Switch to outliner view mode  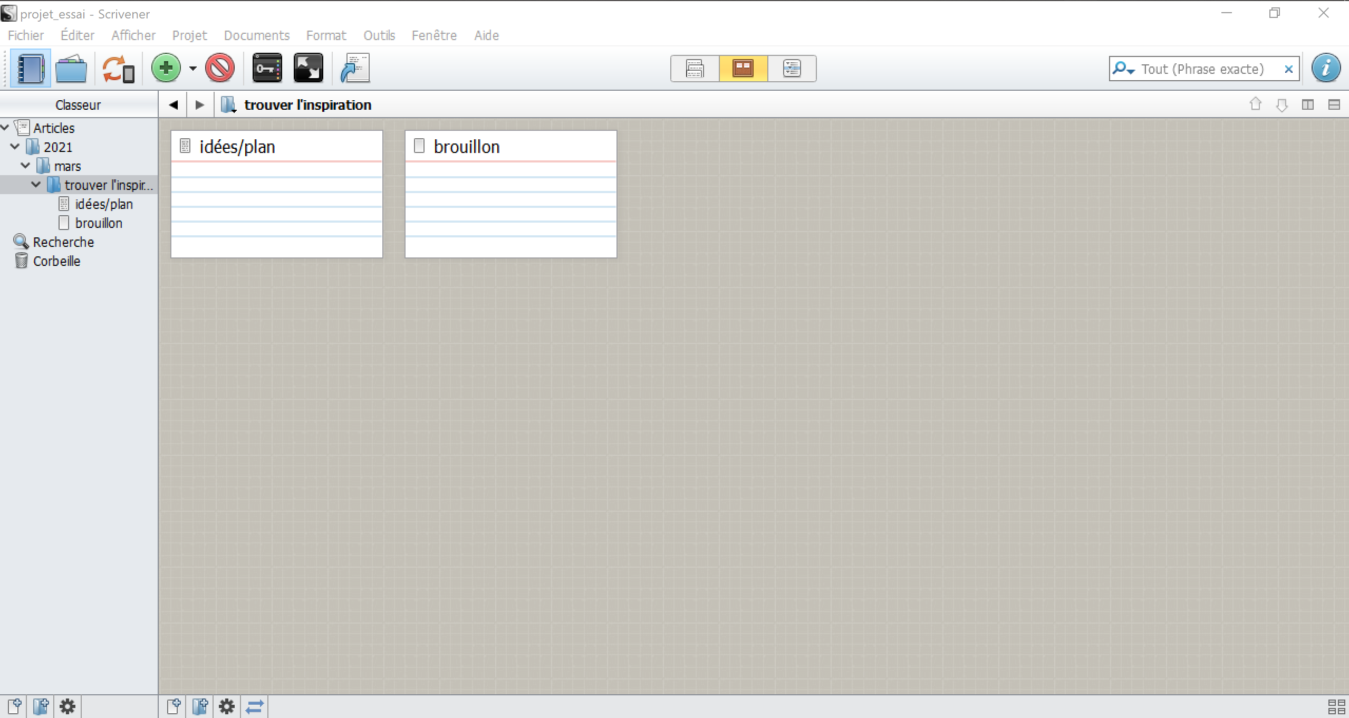coord(792,69)
